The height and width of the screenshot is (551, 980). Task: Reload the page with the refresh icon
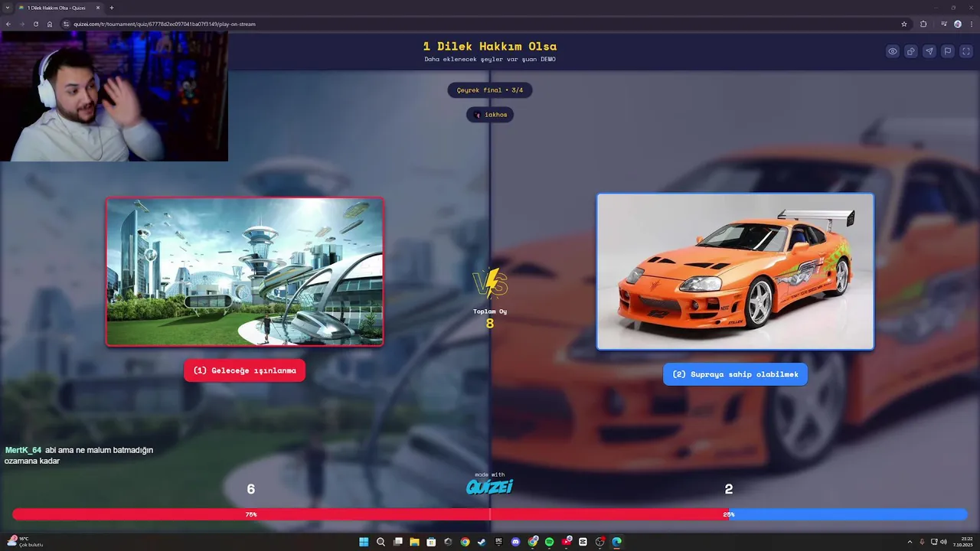click(x=36, y=24)
